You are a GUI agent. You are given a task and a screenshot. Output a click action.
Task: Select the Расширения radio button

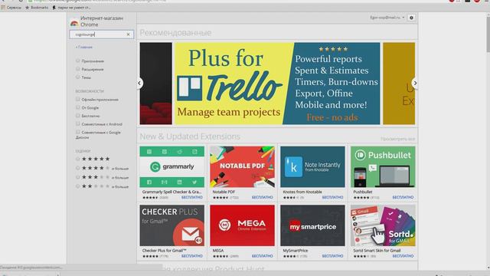click(77, 69)
